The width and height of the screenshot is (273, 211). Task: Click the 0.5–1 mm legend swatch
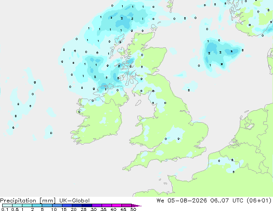tap(17, 205)
